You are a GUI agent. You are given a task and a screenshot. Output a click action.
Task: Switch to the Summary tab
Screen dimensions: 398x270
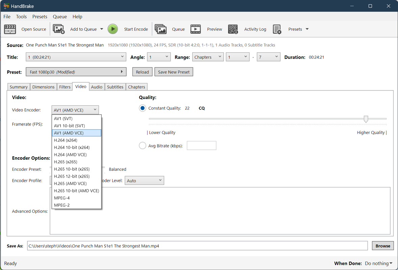19,87
